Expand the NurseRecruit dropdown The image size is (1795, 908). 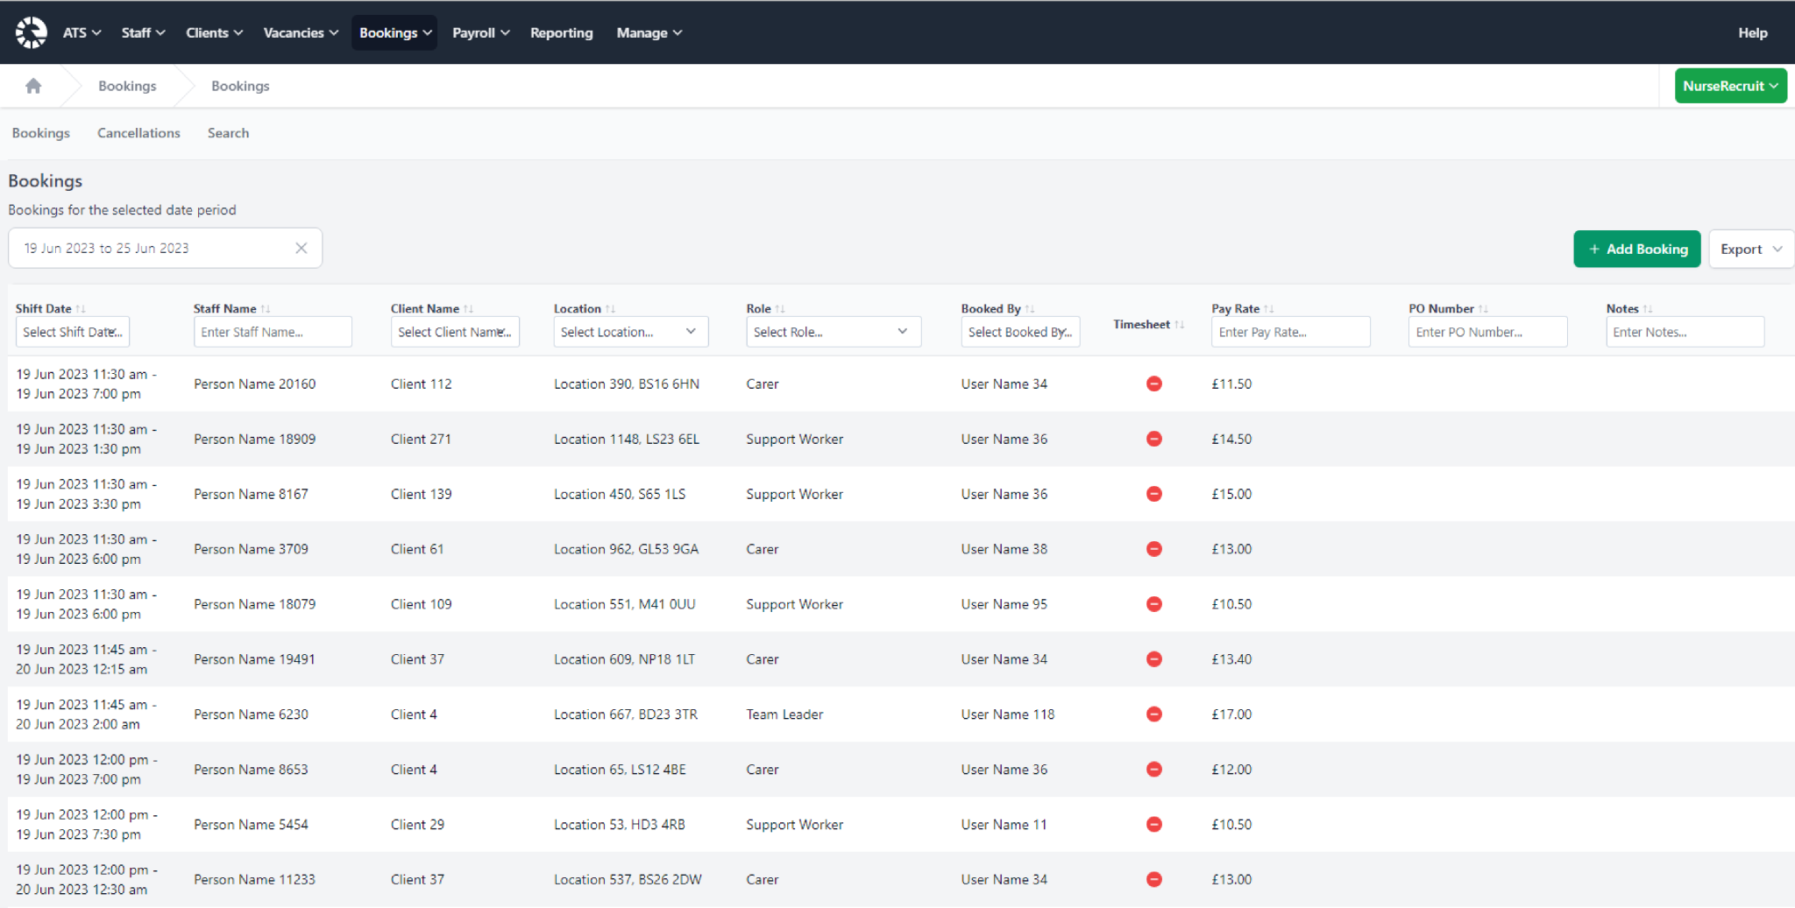coord(1729,85)
